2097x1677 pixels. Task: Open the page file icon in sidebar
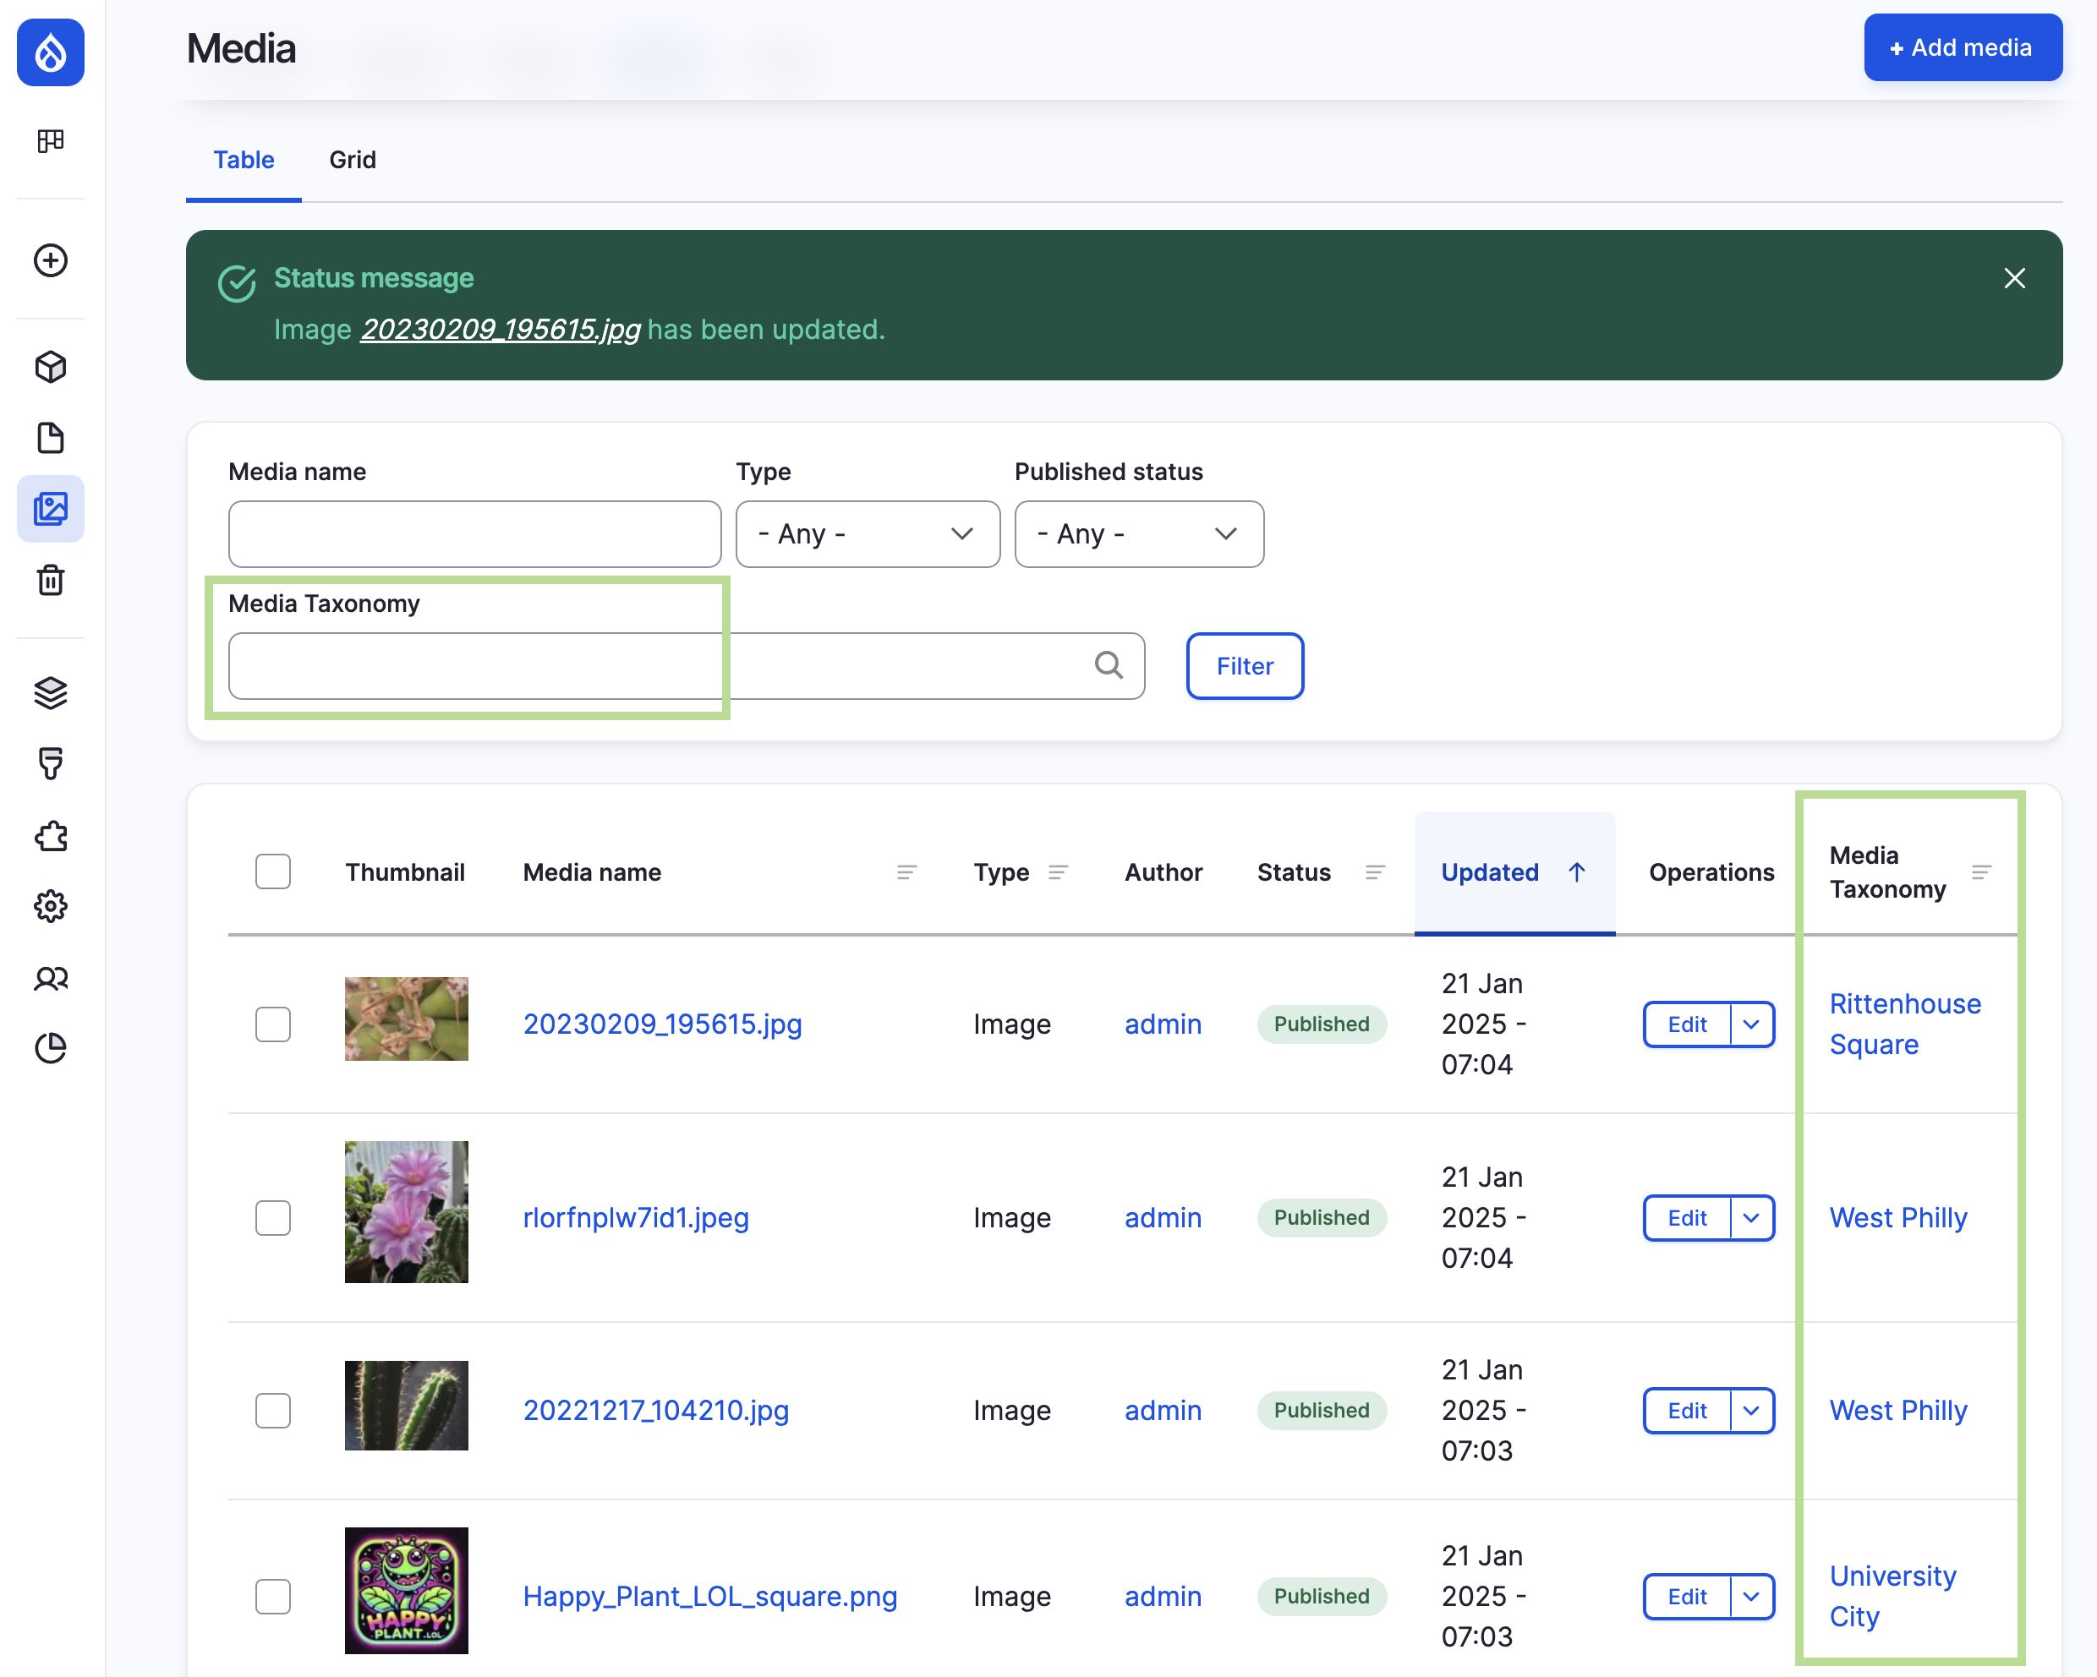[x=51, y=438]
